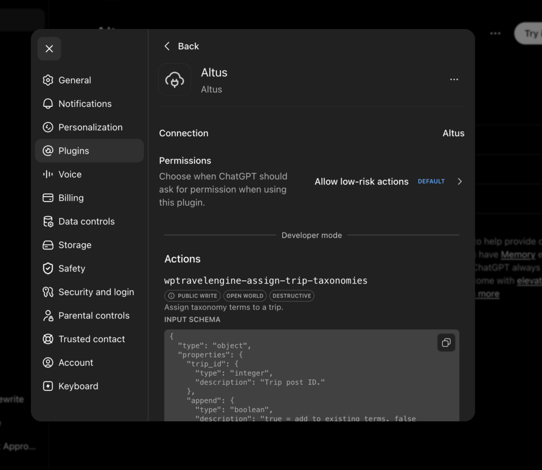
Task: Expand the permissions chevron arrow
Action: click(460, 181)
